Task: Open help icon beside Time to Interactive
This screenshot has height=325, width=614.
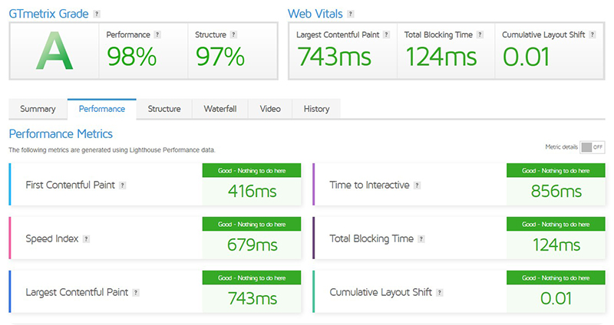Action: point(418,185)
